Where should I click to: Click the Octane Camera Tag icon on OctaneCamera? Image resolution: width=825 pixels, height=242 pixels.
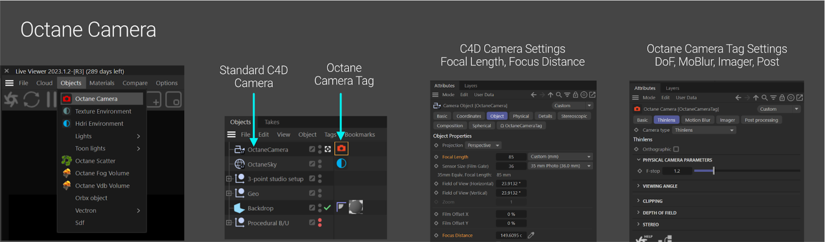pyautogui.click(x=341, y=149)
